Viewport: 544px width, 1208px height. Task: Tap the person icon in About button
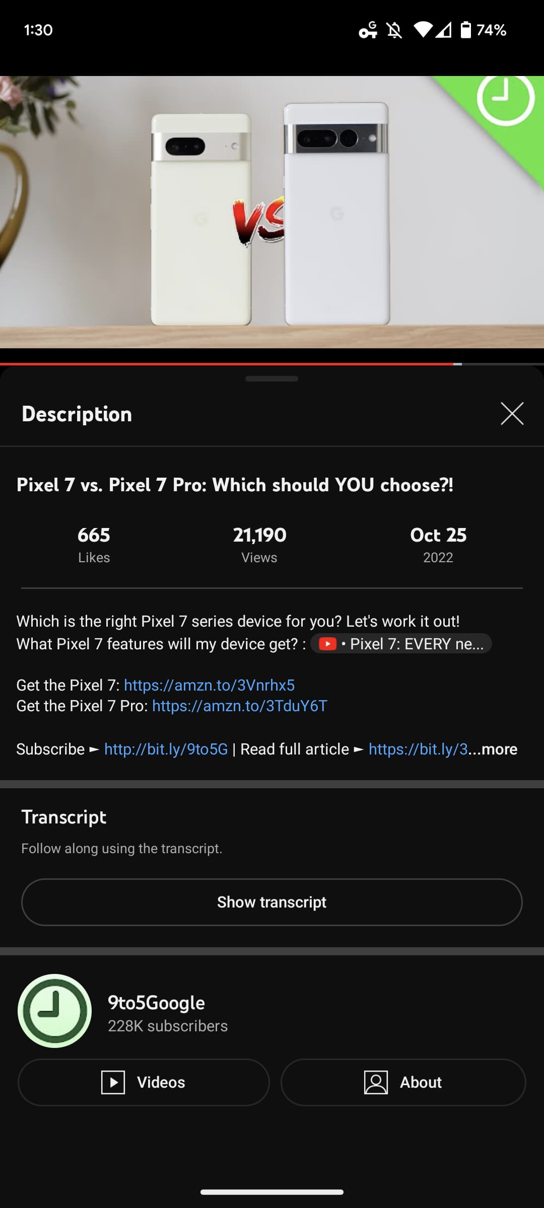coord(376,1082)
